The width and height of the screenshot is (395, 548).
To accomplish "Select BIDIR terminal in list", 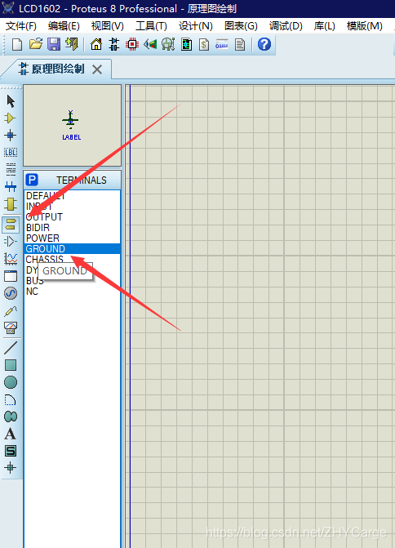I will [x=38, y=228].
